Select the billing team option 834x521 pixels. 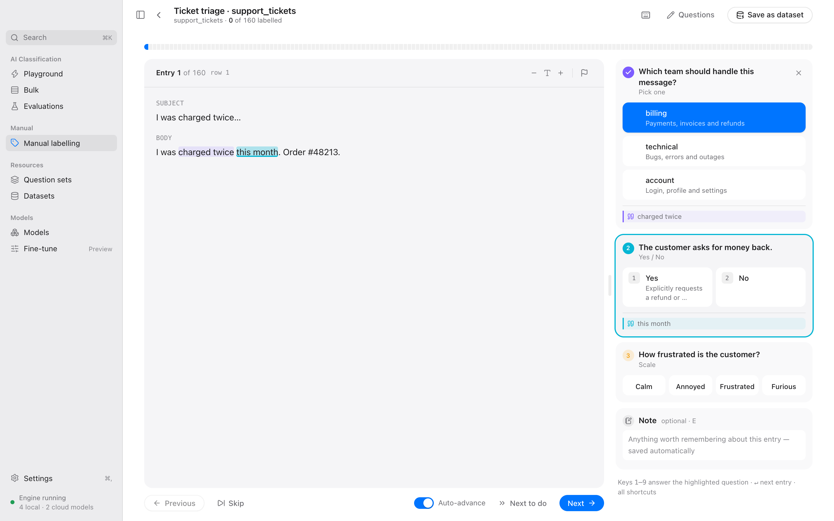pos(714,118)
